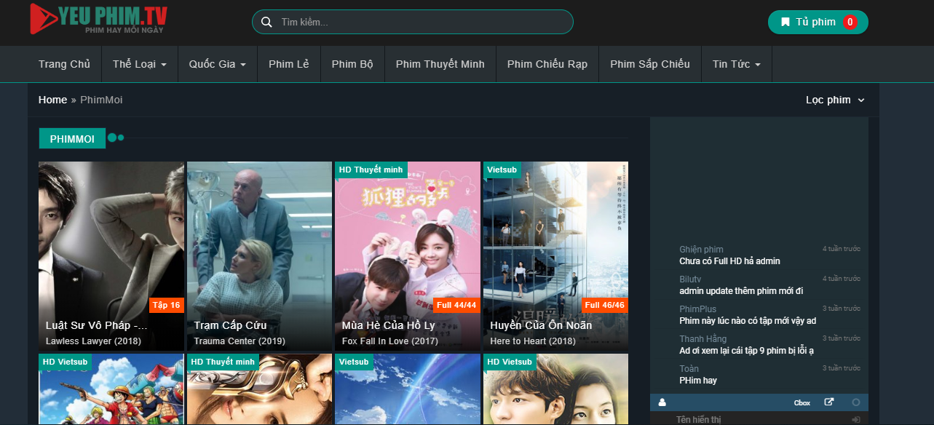Screen dimensions: 934x425
Task: Open the Phim Chiếu Rạp menu item
Action: [547, 64]
